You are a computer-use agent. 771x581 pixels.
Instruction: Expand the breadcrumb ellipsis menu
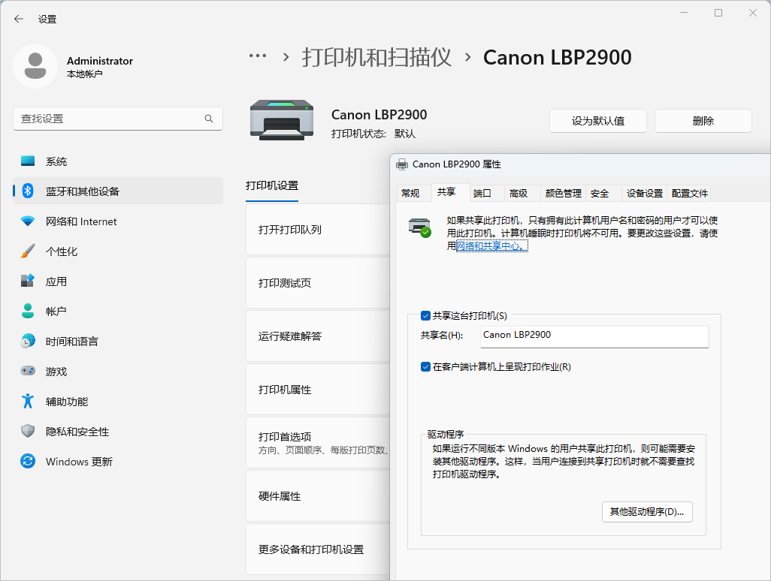pyautogui.click(x=258, y=56)
